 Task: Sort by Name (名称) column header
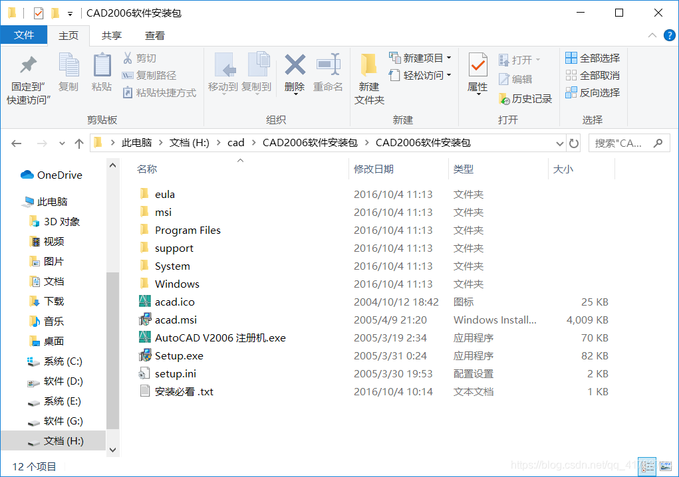[x=147, y=169]
